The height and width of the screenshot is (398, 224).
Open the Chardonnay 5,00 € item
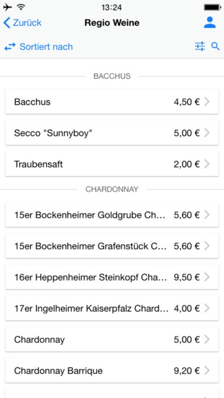[112, 340]
